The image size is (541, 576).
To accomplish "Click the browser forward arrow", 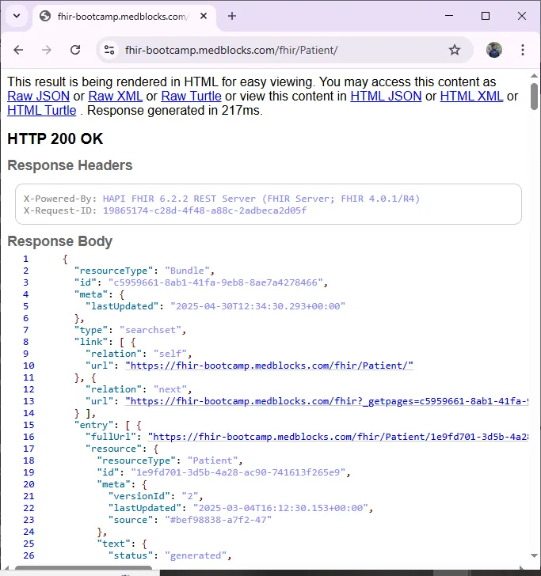I will [47, 50].
